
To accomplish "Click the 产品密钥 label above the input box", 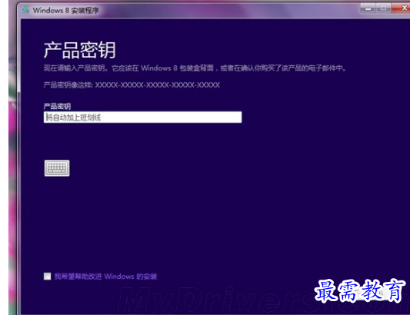I will (x=57, y=106).
